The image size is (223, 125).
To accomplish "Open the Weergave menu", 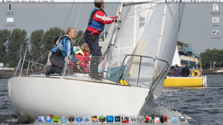I will 32,1.
